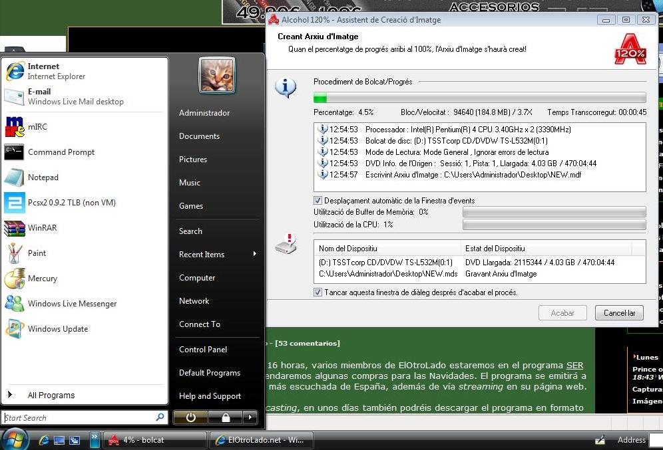Image resolution: width=663 pixels, height=450 pixels.
Task: Click the kitten user account picture
Action: tap(217, 76)
